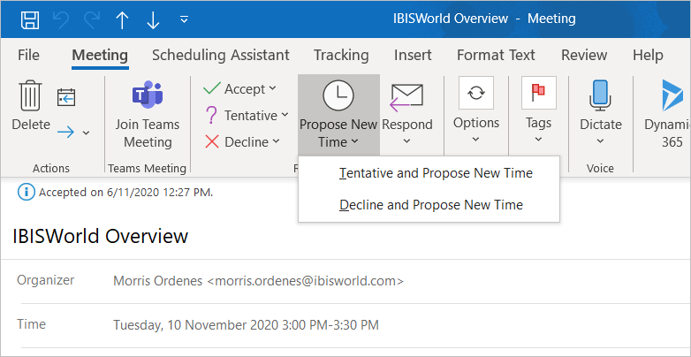
Task: Open the File menu
Action: click(29, 55)
